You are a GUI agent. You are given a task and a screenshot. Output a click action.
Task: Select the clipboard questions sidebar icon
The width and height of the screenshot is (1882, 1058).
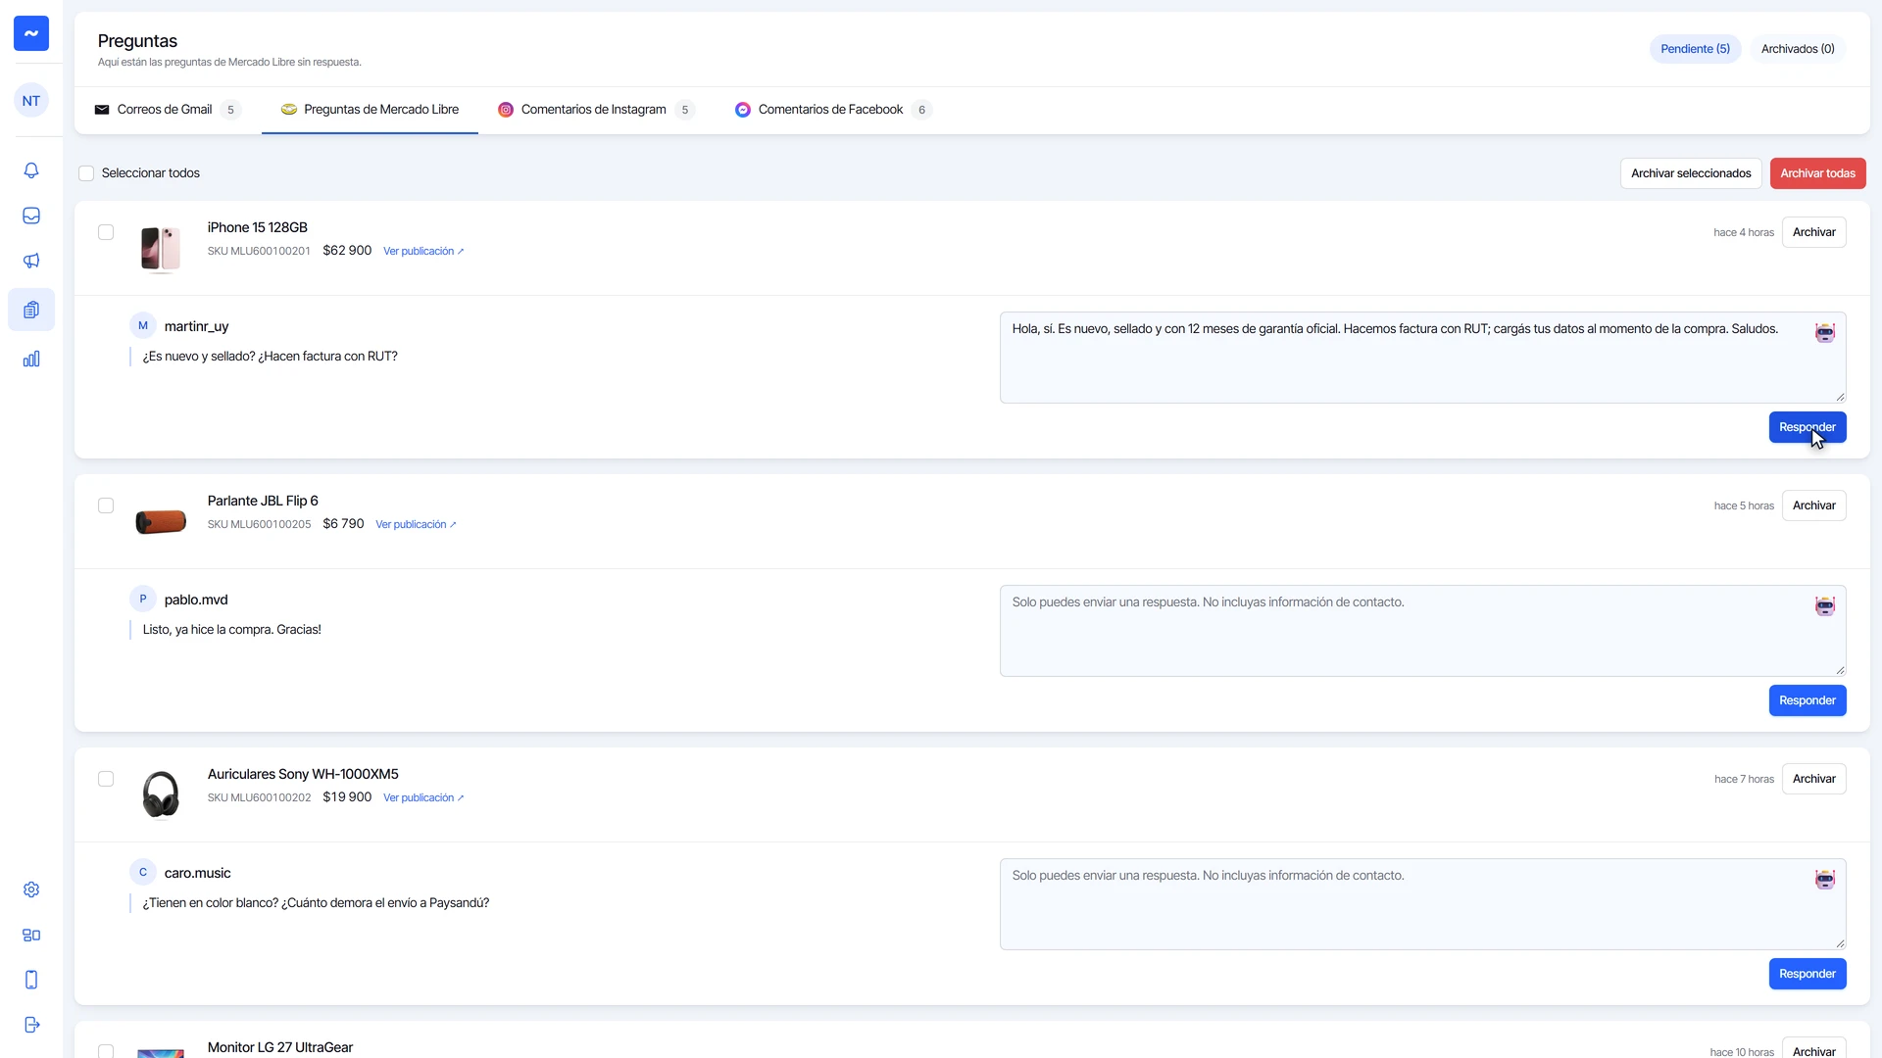point(31,310)
